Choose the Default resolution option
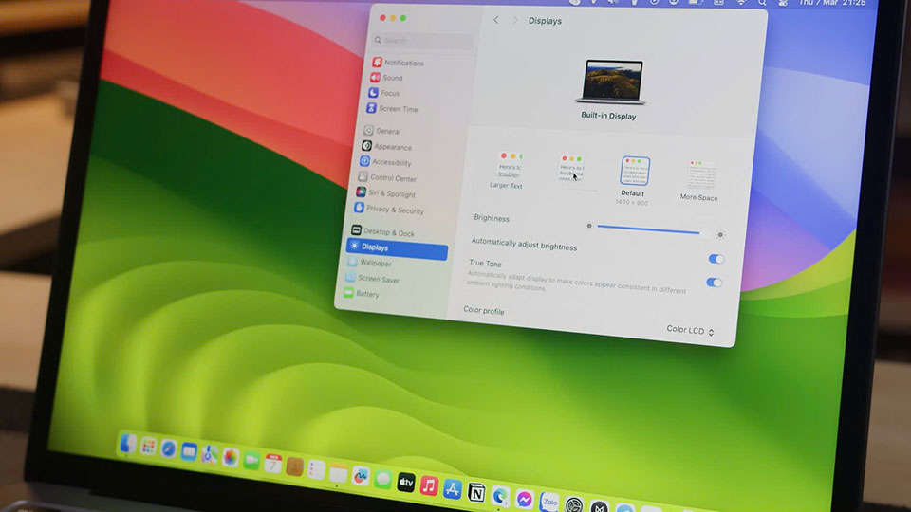The height and width of the screenshot is (512, 911). (x=634, y=180)
